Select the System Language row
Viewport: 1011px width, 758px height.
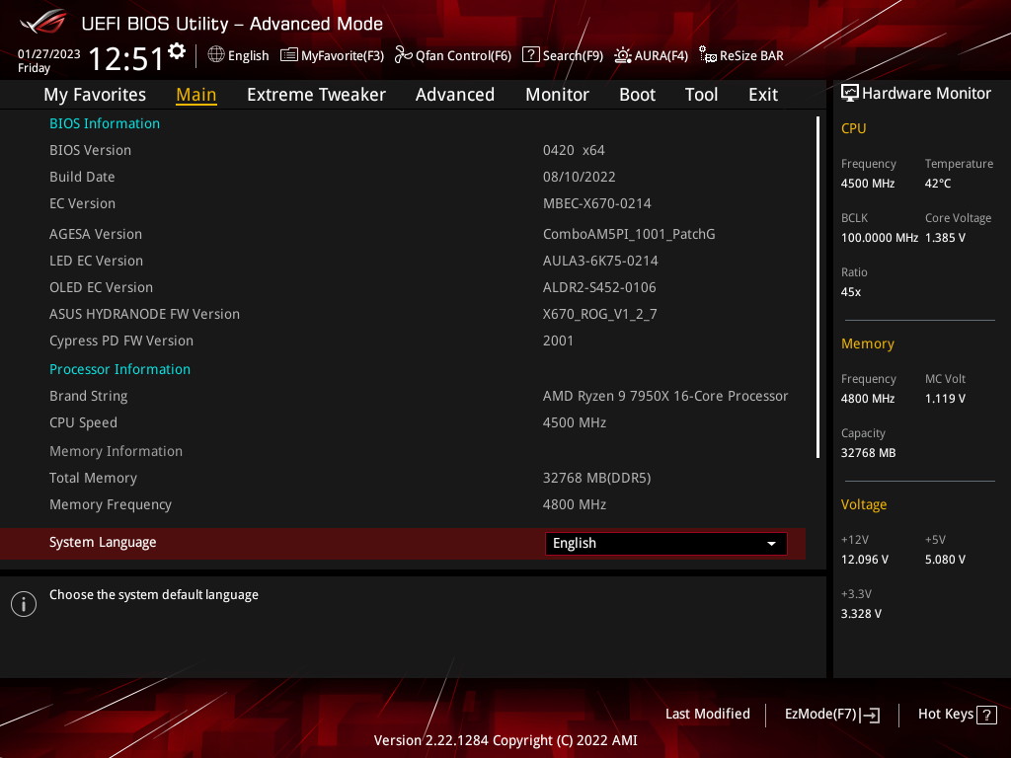(x=403, y=544)
